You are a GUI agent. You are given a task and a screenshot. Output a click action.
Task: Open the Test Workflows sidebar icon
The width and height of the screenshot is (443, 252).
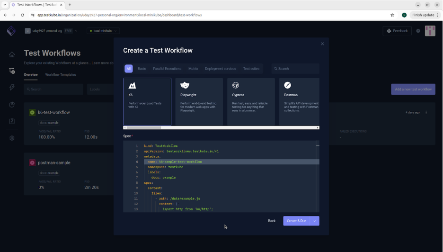(x=12, y=71)
